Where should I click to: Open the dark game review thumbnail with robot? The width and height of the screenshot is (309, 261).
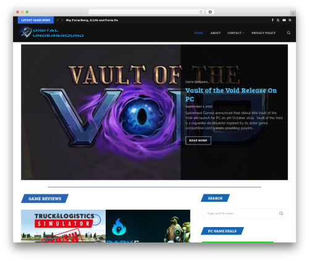[148, 226]
